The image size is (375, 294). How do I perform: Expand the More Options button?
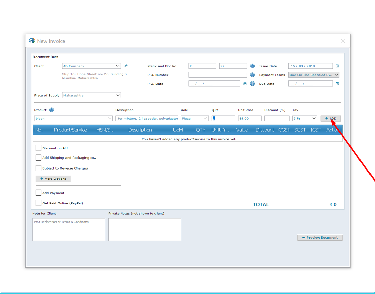pyautogui.click(x=53, y=179)
